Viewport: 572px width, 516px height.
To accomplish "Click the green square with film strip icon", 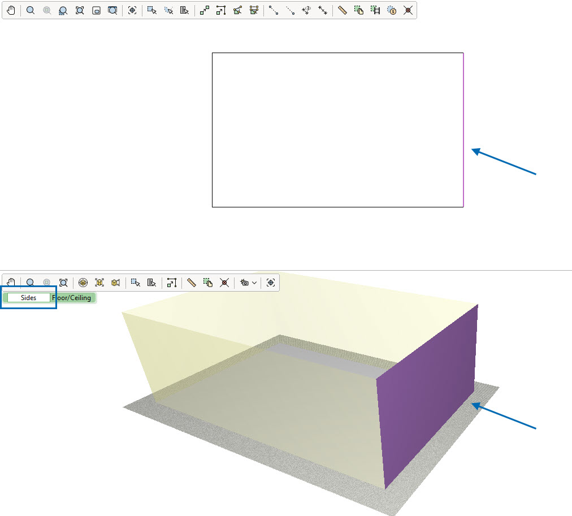I will pos(375,10).
